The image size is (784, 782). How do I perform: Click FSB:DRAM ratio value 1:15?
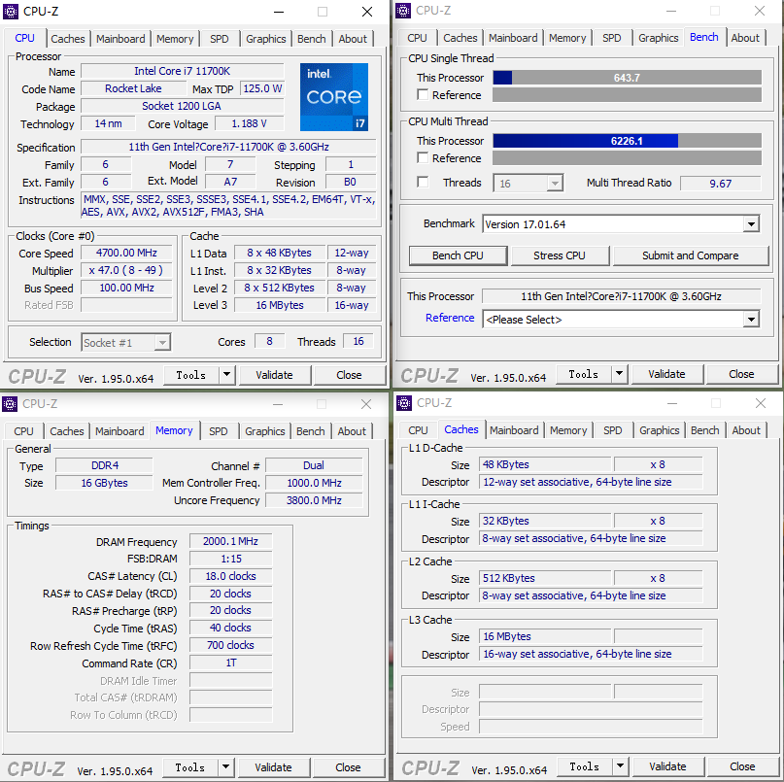click(230, 559)
